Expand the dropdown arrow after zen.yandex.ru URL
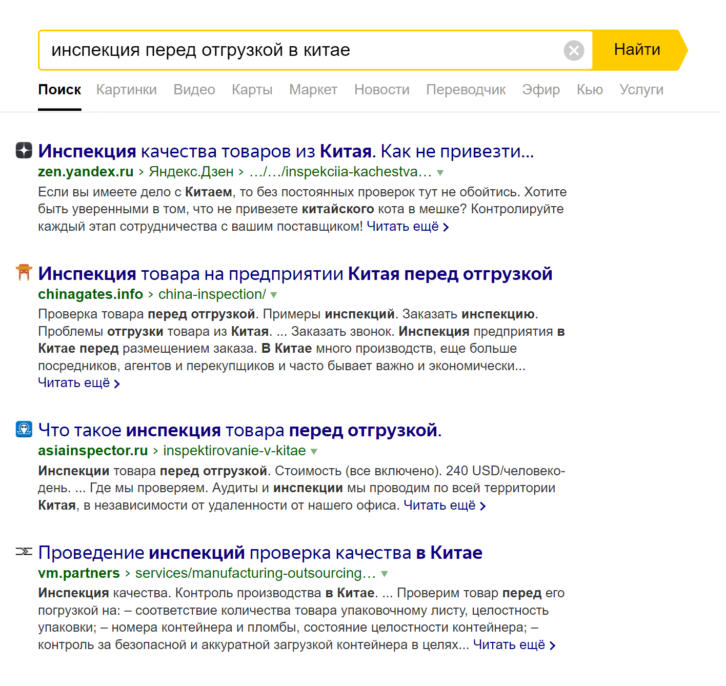726x686 pixels. [x=440, y=173]
